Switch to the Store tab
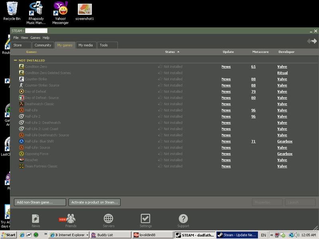The image size is (319, 239). tap(21, 45)
